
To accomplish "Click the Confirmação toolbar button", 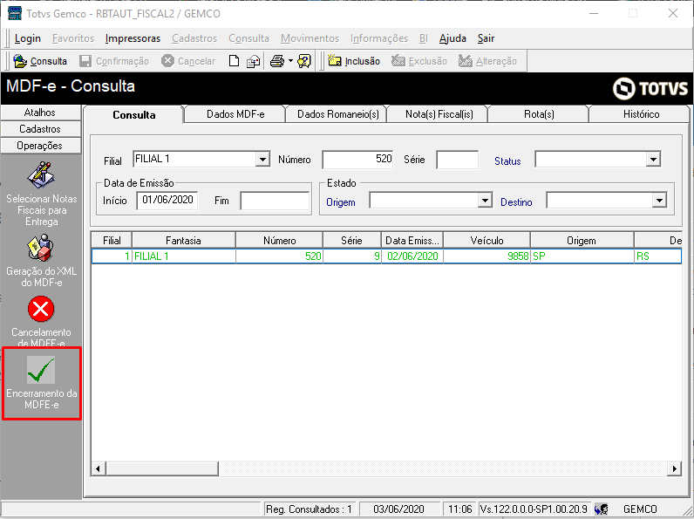I will [x=114, y=61].
